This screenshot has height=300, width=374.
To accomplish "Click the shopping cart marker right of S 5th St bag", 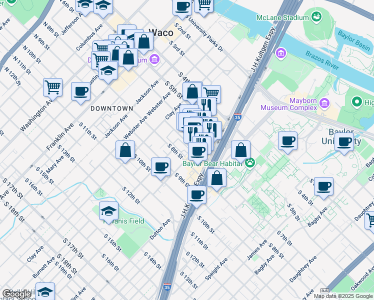I will [212, 93].
